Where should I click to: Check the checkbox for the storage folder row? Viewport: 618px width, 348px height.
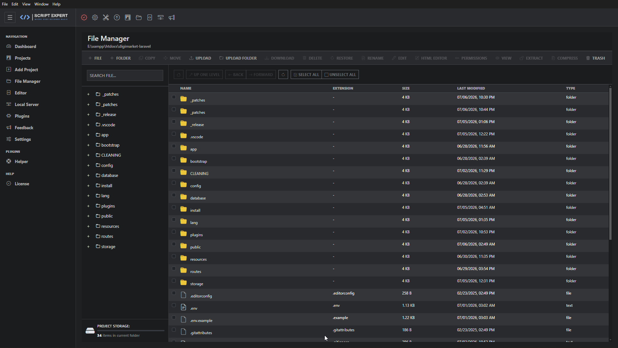(174, 281)
